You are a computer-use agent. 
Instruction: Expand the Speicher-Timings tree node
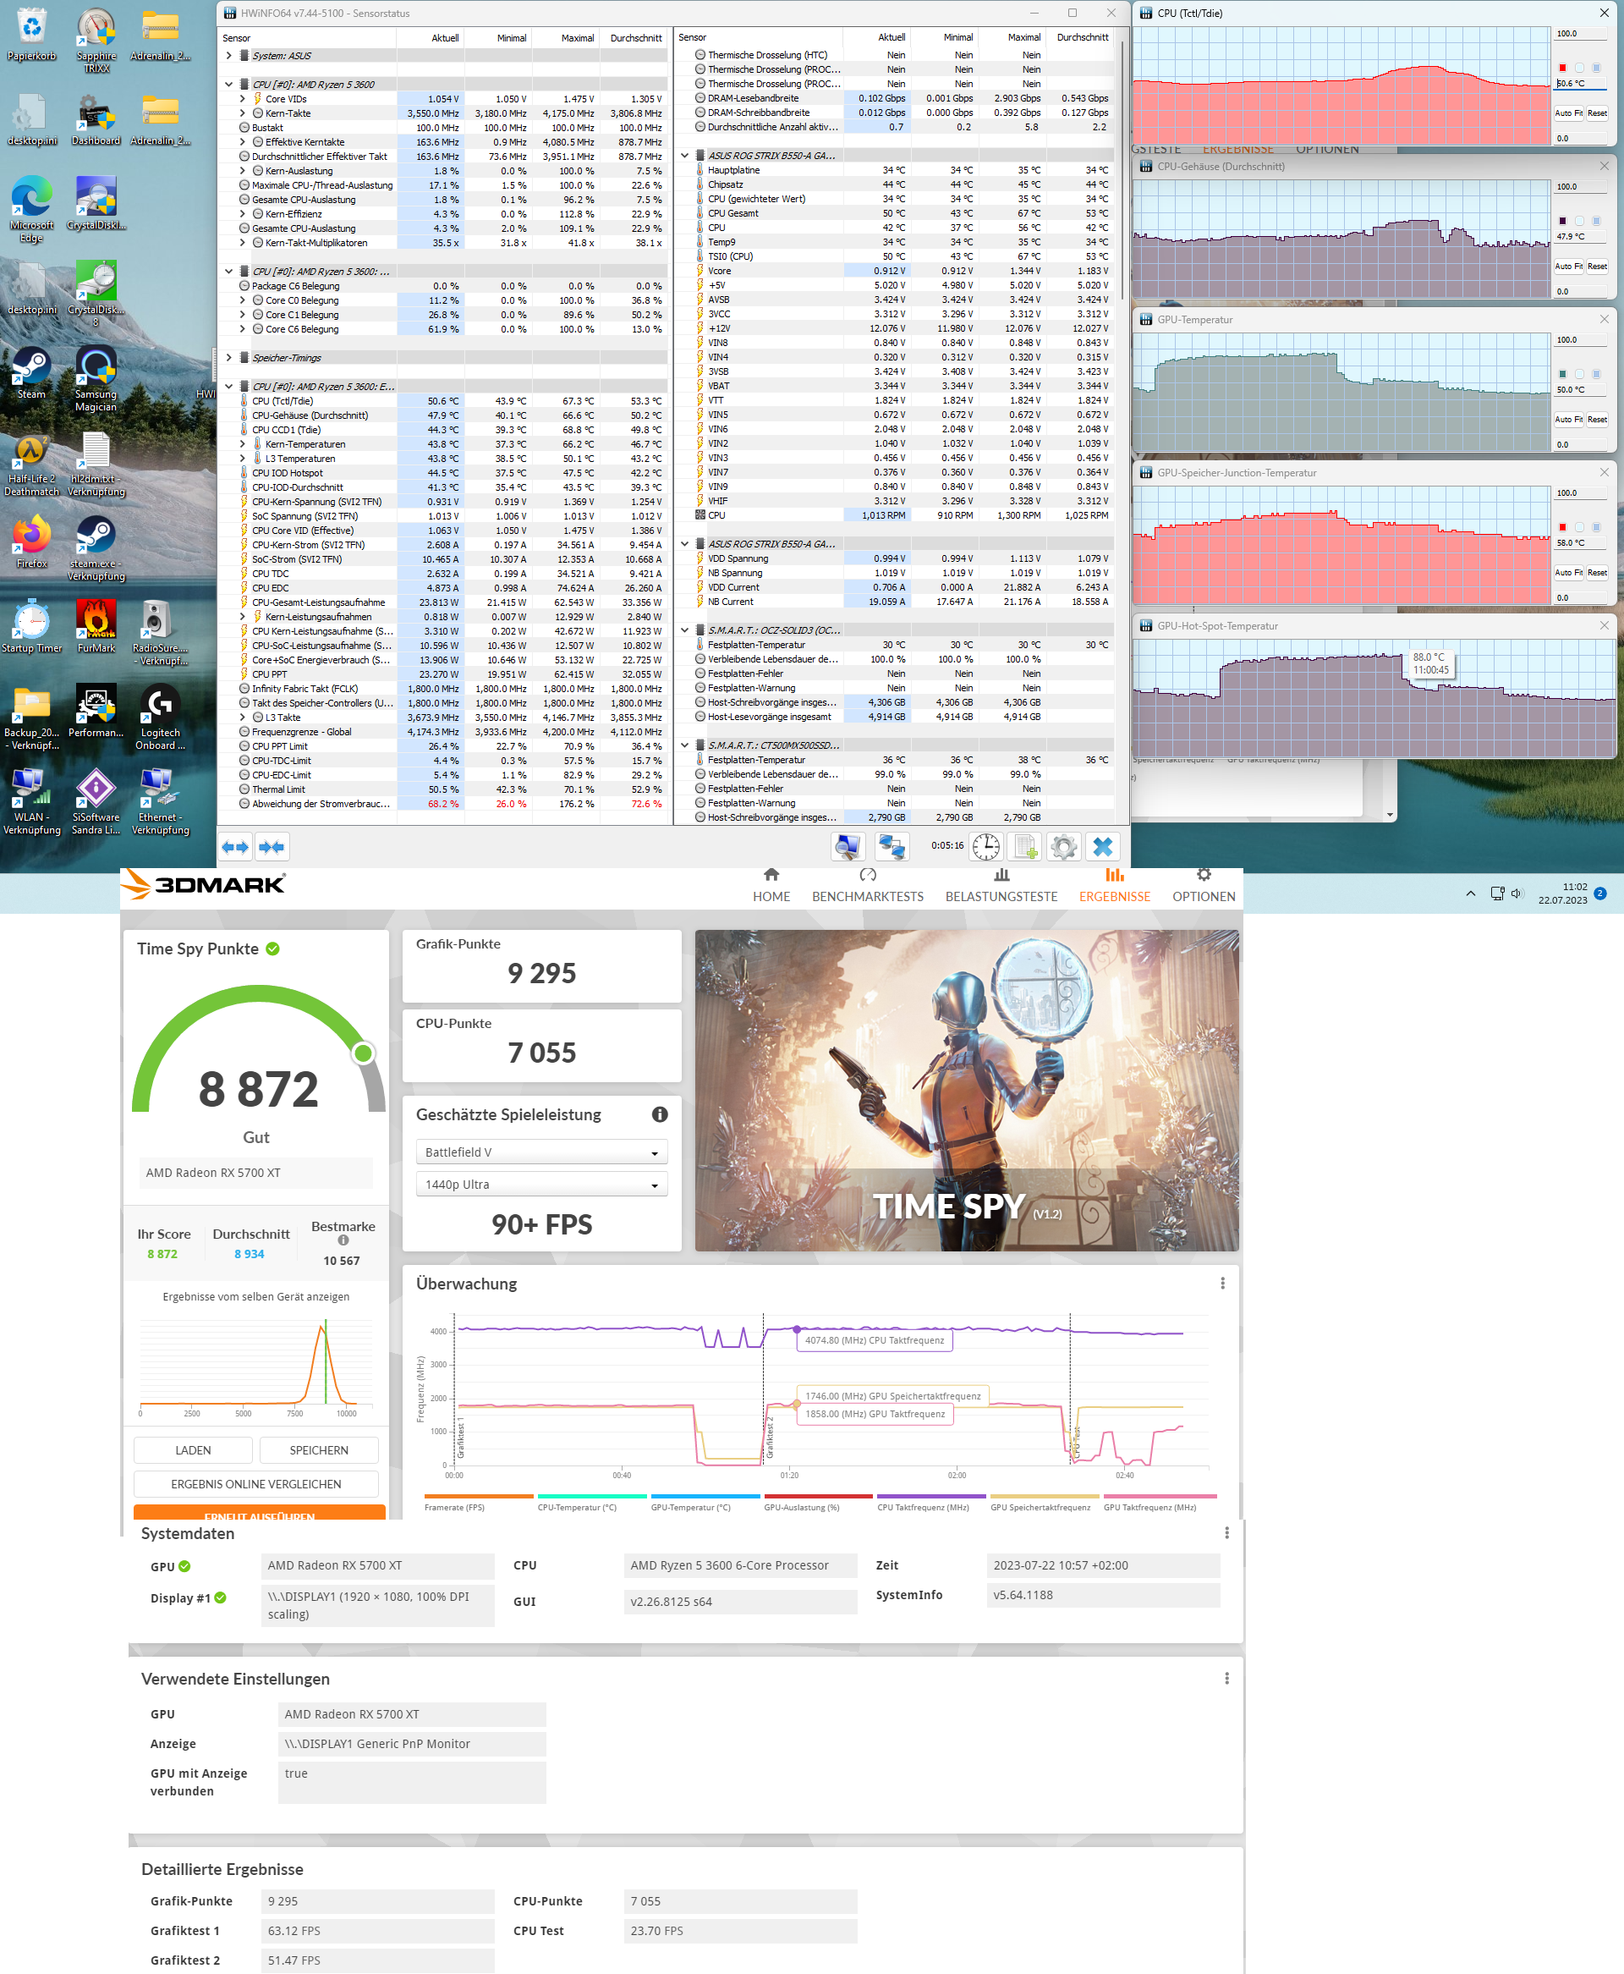click(228, 357)
